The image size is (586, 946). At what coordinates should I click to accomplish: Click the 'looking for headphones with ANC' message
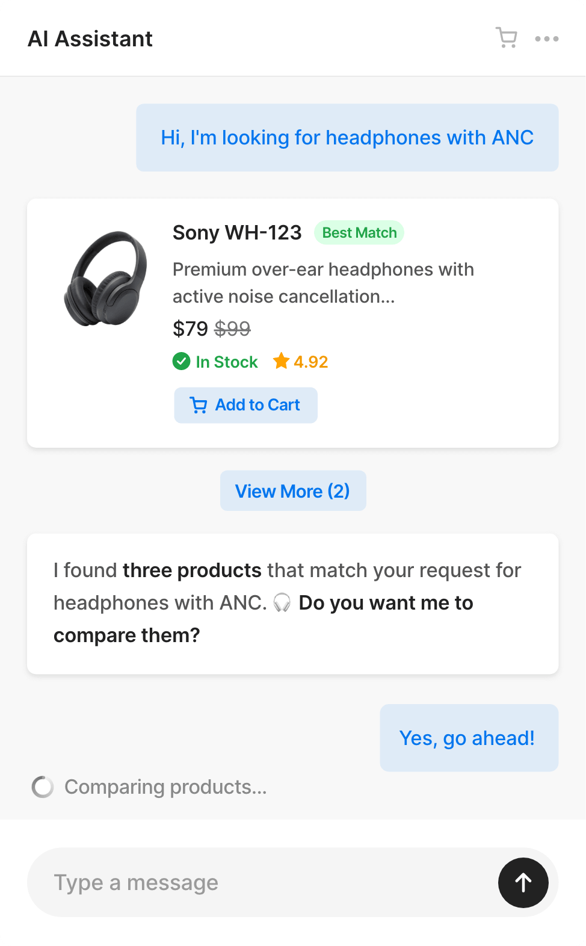[x=347, y=138]
